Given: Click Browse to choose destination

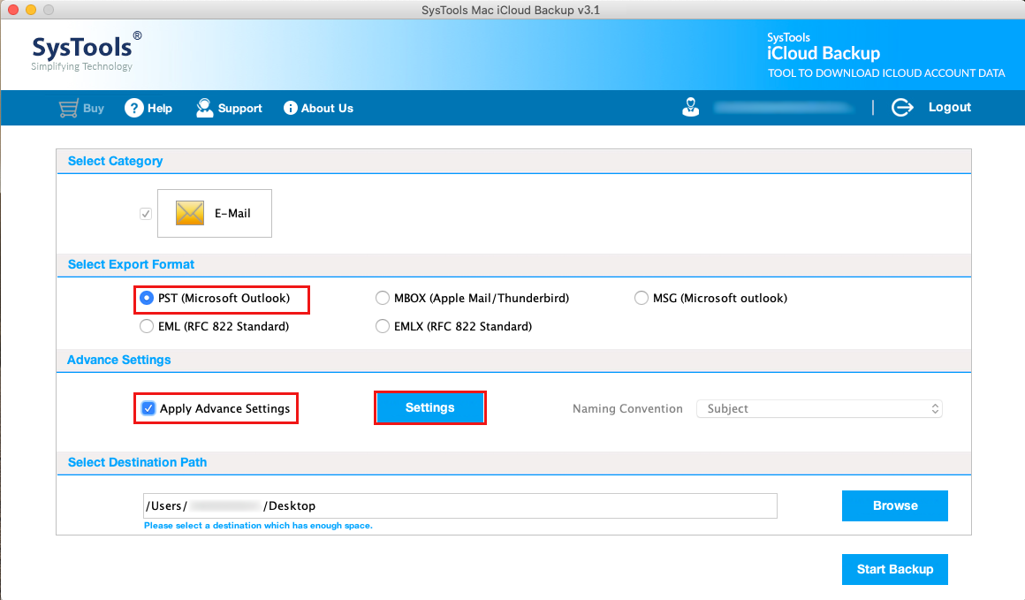Looking at the screenshot, I should 895,505.
